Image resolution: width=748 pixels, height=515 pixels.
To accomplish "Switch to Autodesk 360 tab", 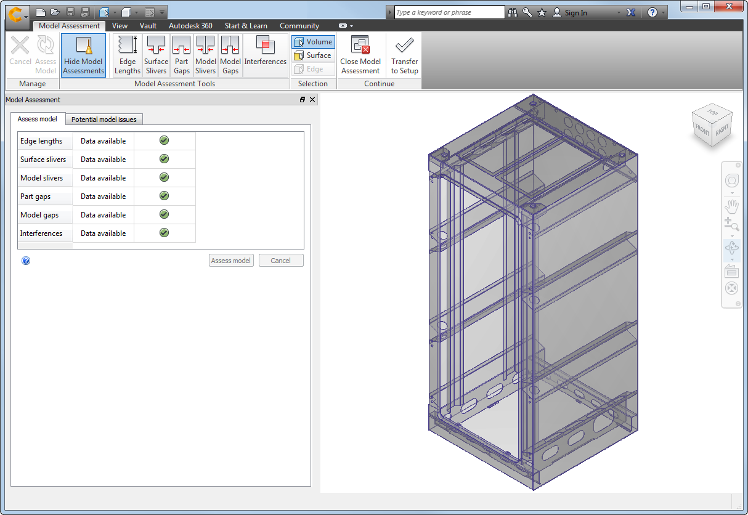I will coord(190,26).
